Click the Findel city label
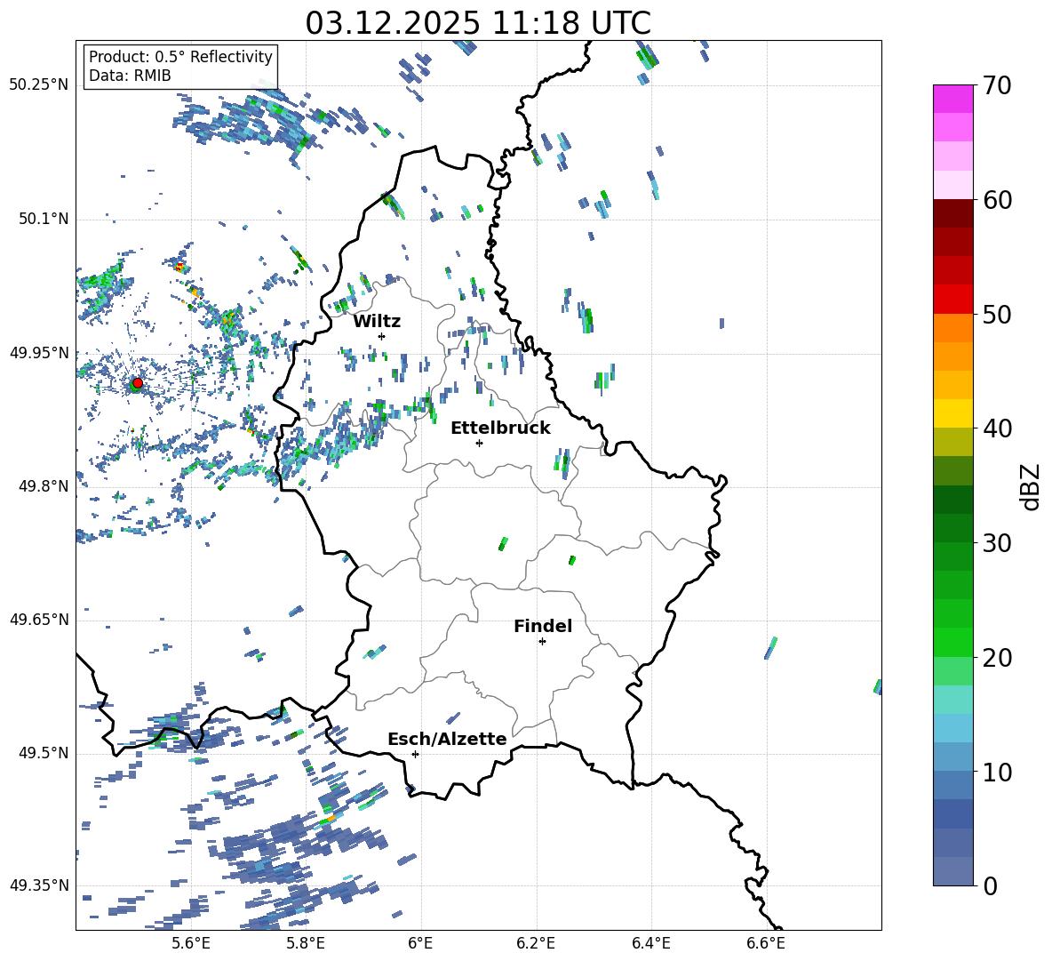Image resolution: width=1052 pixels, height=961 pixels. click(x=543, y=626)
